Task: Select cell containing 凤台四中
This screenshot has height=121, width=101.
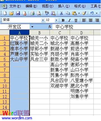Action: [60, 80]
